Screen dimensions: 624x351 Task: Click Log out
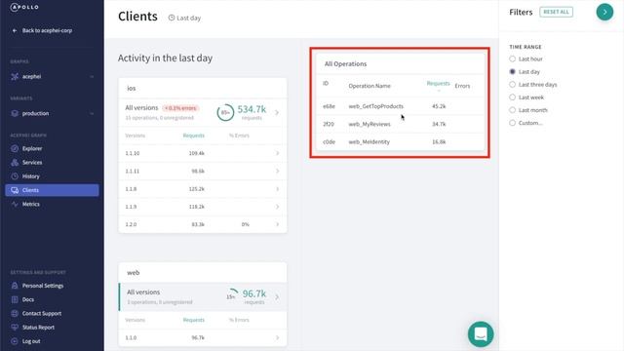(x=31, y=341)
